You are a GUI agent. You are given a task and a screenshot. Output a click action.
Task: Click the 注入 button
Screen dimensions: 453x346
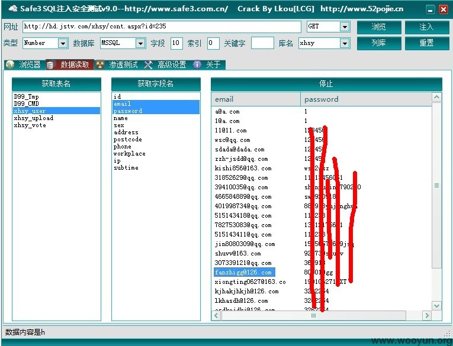click(427, 27)
